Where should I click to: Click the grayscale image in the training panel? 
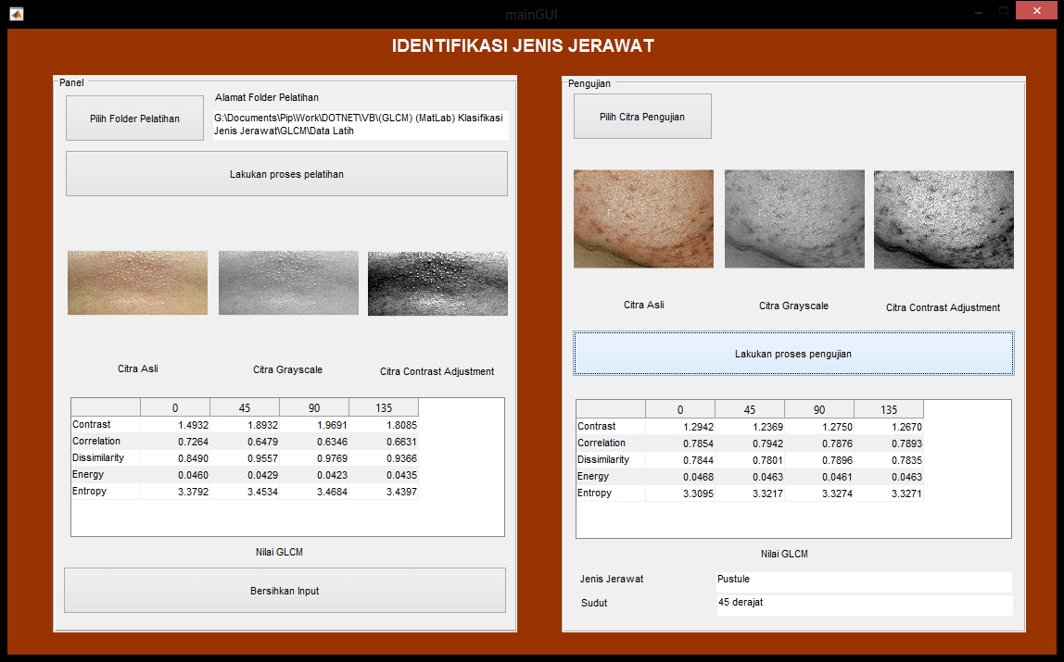[288, 282]
